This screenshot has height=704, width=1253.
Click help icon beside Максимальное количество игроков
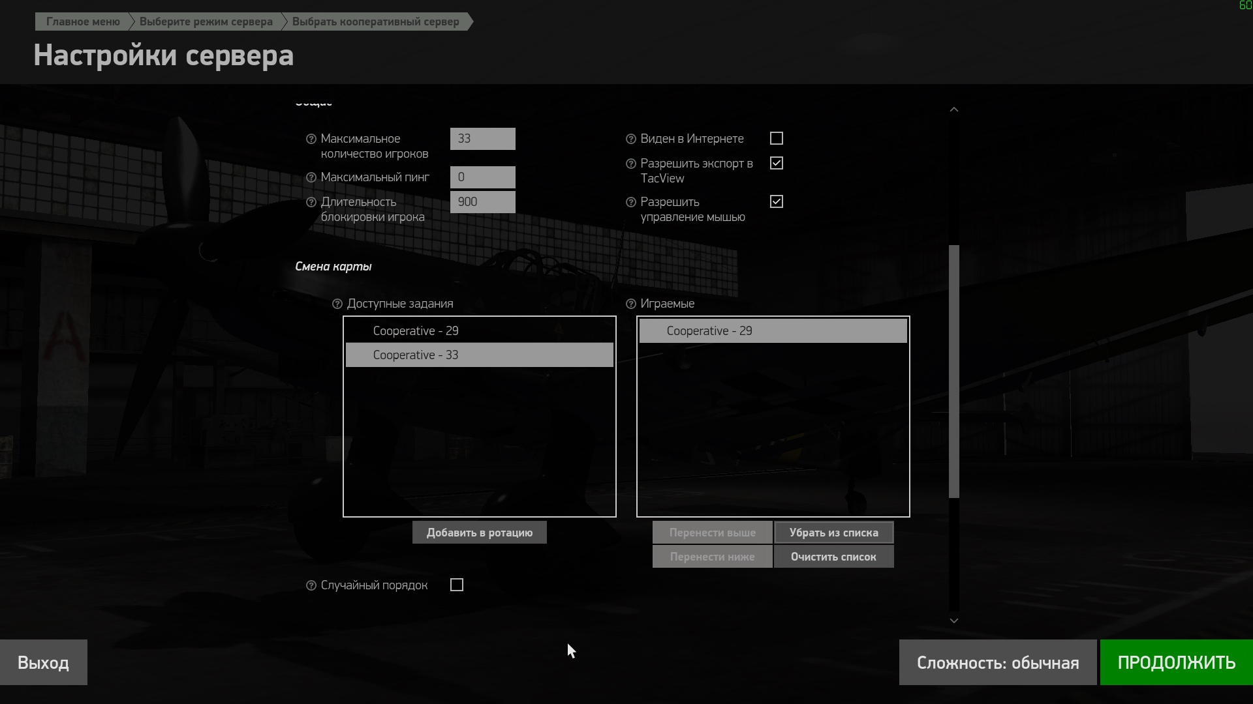tap(311, 139)
